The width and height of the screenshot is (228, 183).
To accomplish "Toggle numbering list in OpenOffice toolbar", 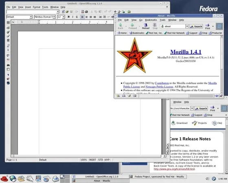I will [x=100, y=17].
